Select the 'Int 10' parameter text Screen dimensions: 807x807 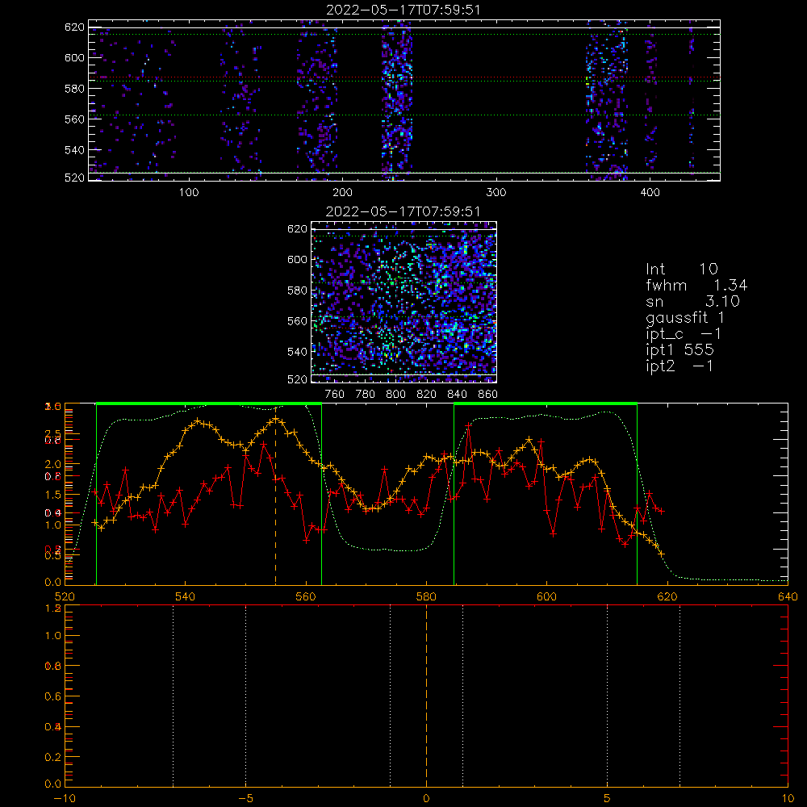point(681,269)
